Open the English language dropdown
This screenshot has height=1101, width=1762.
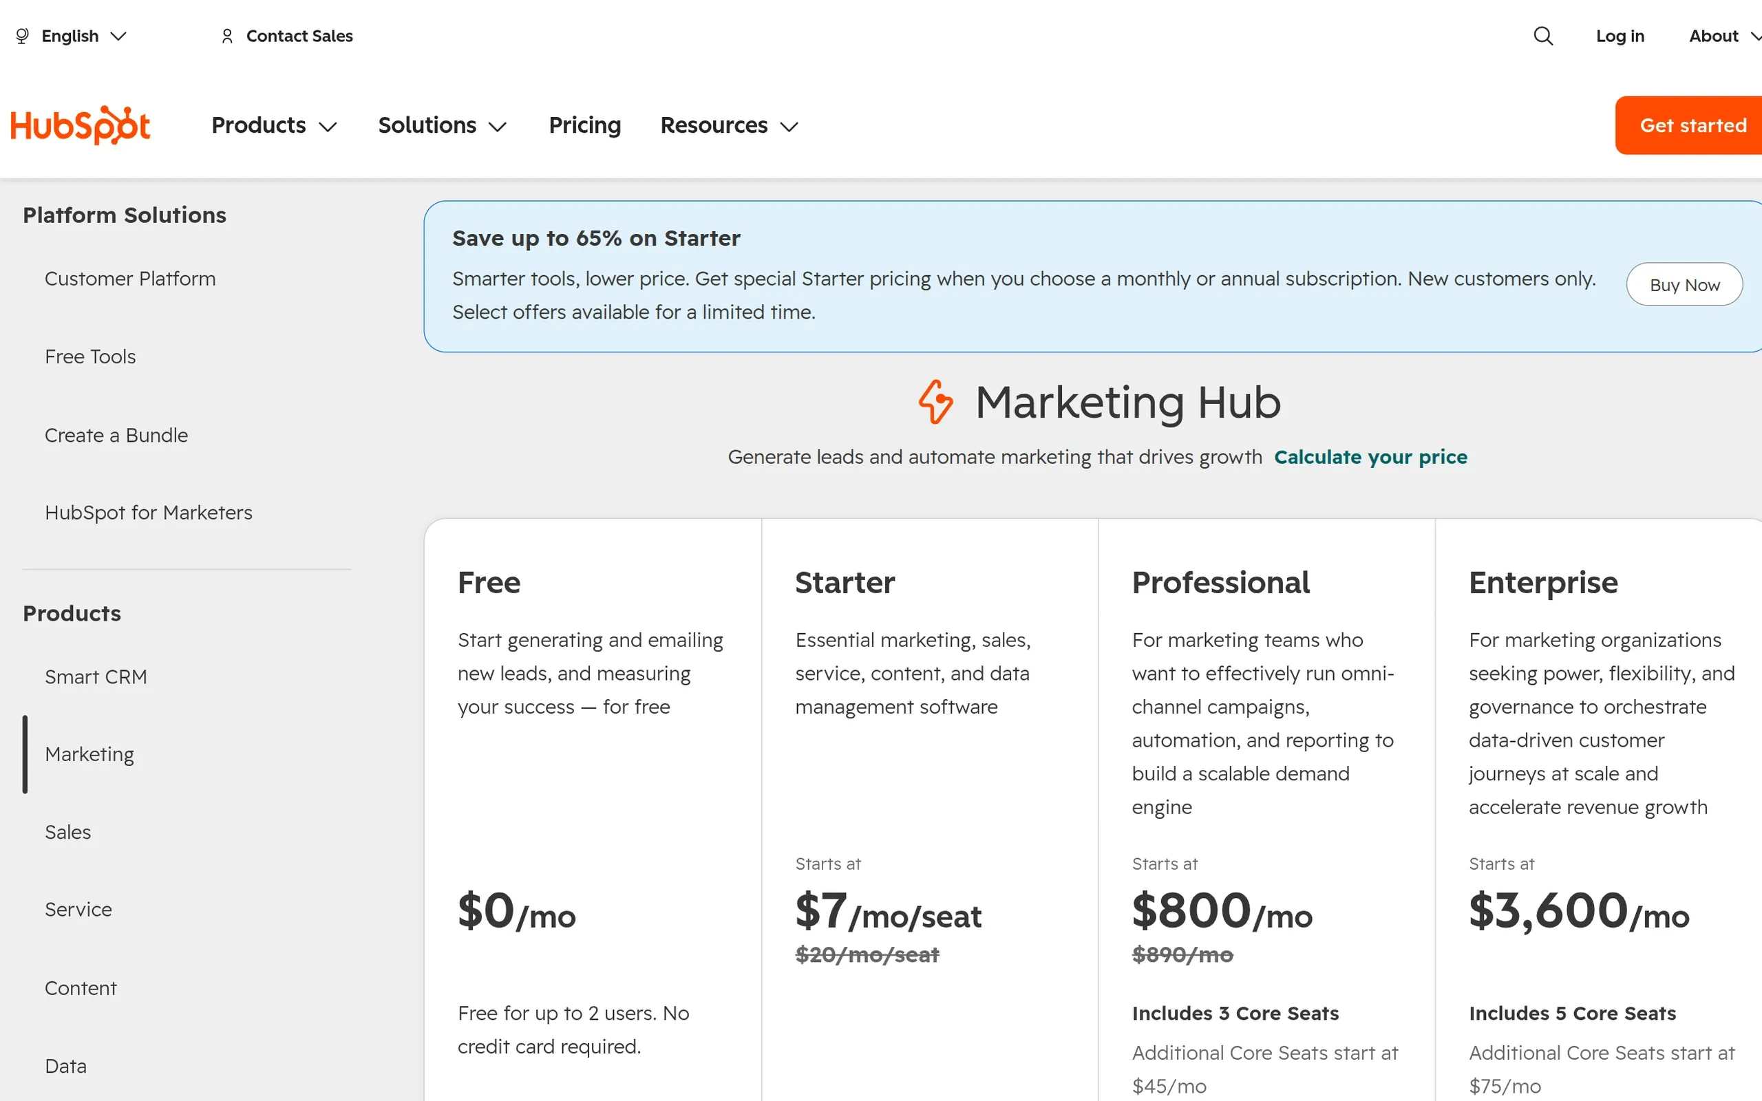point(72,36)
